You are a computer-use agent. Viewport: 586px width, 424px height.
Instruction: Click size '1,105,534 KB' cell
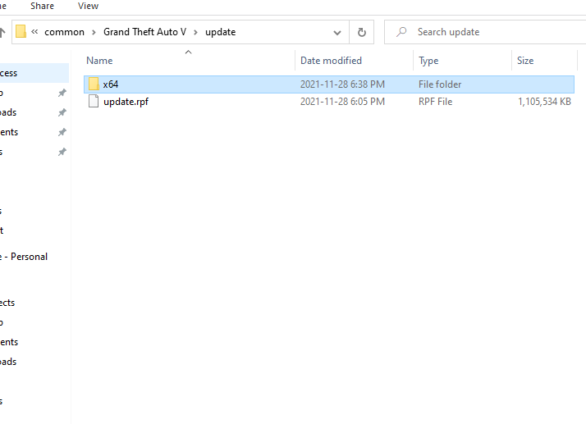(544, 102)
